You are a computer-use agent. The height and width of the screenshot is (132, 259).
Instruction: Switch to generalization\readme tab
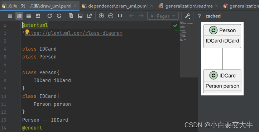(189, 6)
